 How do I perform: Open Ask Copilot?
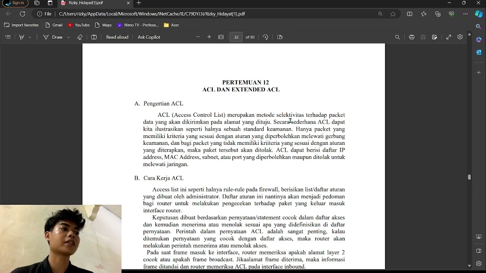149,37
